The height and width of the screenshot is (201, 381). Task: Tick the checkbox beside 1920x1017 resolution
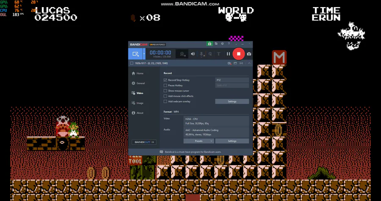(x=132, y=63)
